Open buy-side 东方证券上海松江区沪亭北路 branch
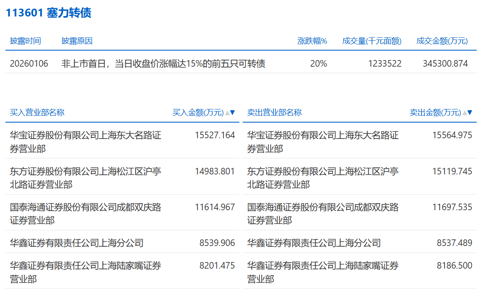Viewport: 492px width, 290px height. coord(85,178)
